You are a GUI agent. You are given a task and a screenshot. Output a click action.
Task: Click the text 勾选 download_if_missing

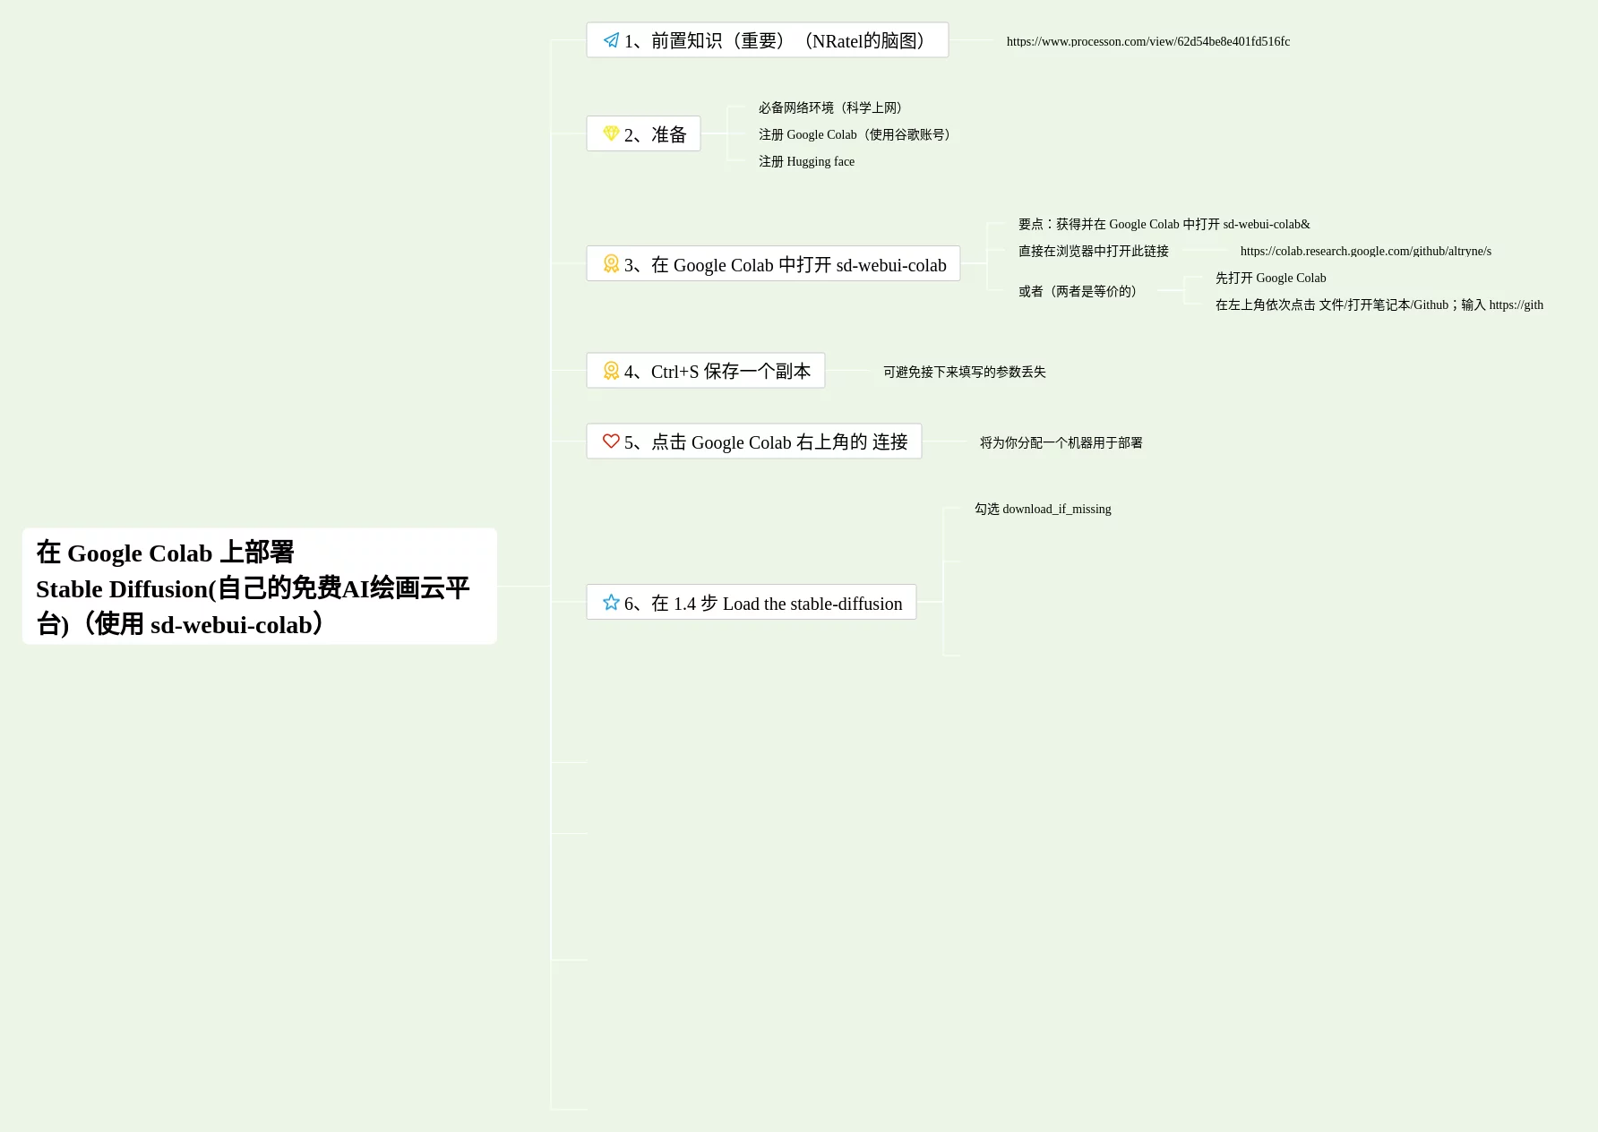click(1044, 509)
